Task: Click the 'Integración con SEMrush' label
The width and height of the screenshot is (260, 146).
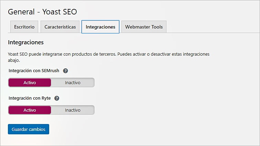Action: pos(34,71)
